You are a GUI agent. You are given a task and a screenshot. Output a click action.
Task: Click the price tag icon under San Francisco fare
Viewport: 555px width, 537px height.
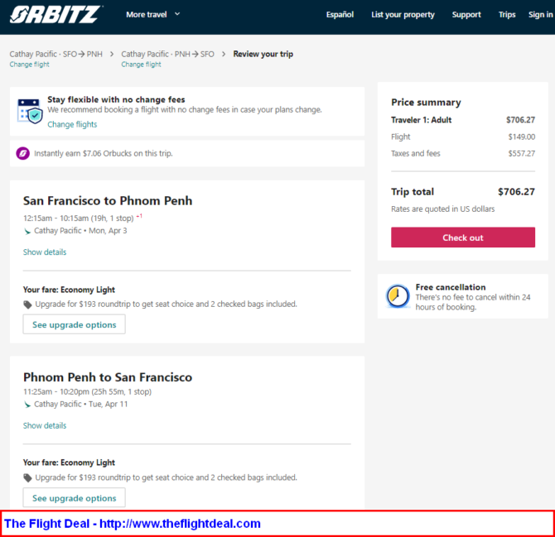pyautogui.click(x=27, y=304)
